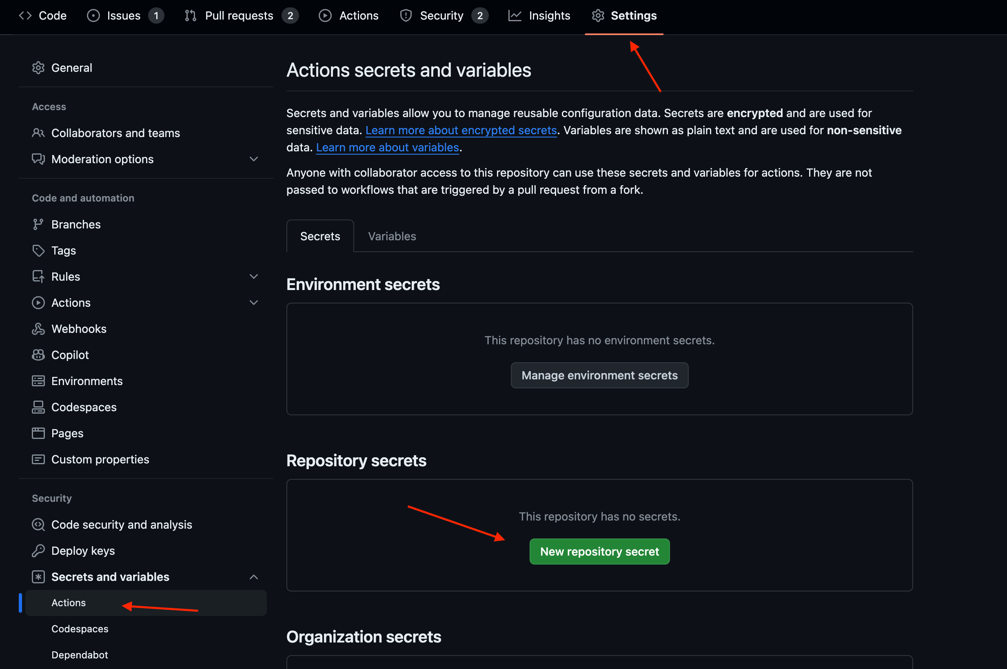Click the Pull requests icon in top nav

pyautogui.click(x=190, y=16)
